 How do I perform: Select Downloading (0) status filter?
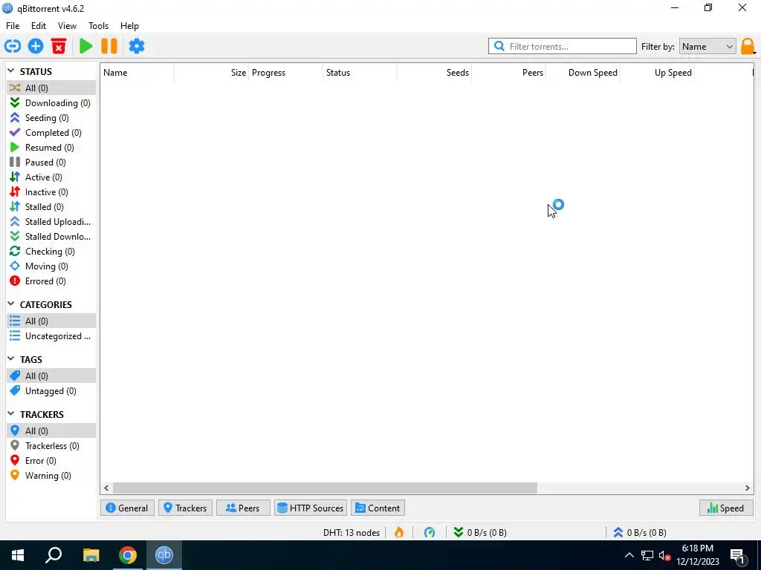point(51,102)
